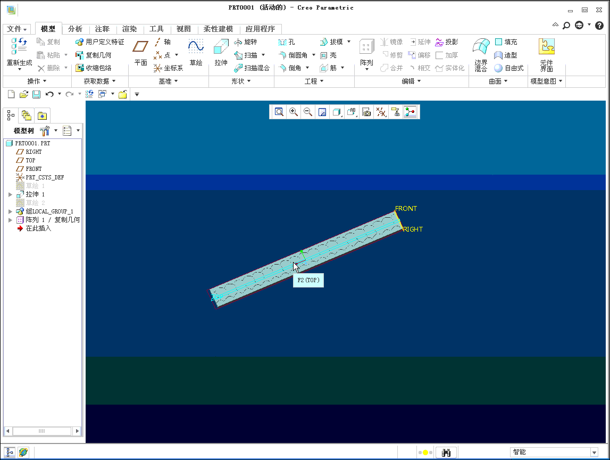610x460 pixels.
Task: Expand the 组LOCAL_GROUP_1 tree node
Action: click(10, 211)
